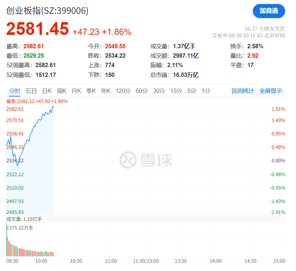Click the change value +47.23
Viewport: 296px width, 271px height.
pos(86,32)
